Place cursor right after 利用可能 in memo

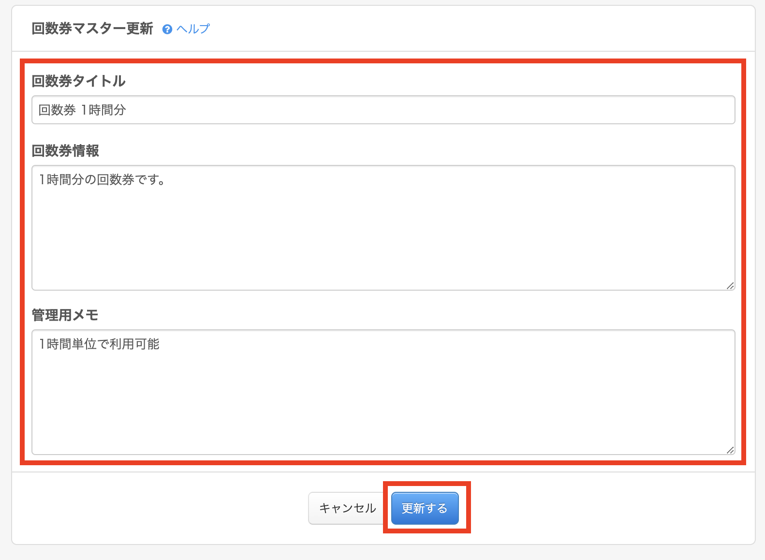pos(161,344)
